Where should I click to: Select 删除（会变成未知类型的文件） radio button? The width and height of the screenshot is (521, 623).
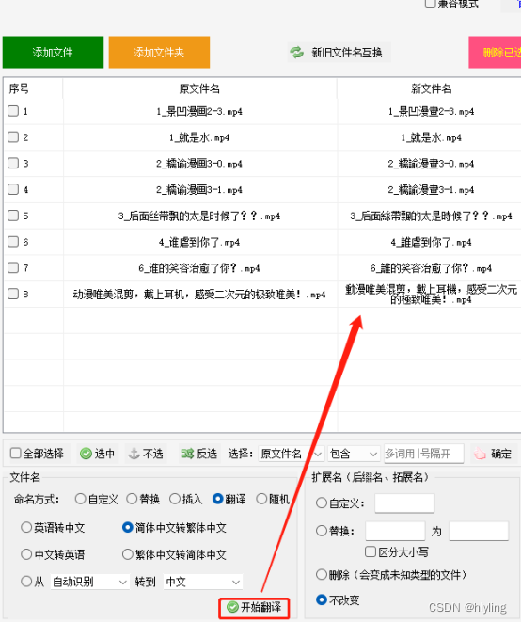pos(322,574)
